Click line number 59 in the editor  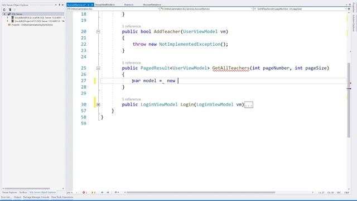84,123
